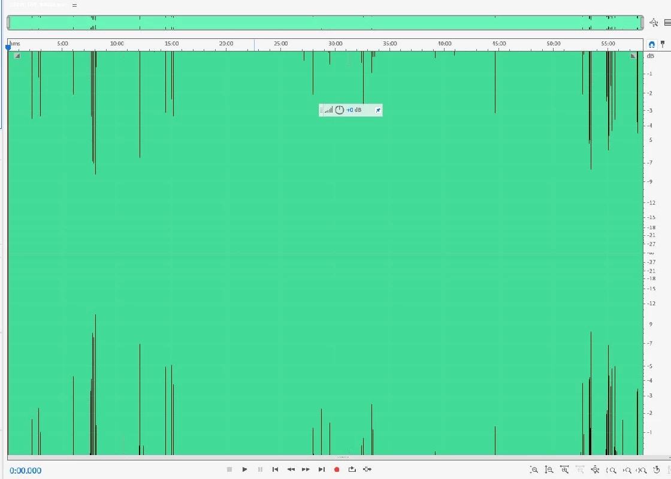671x479 pixels.
Task: Click the Pause transport button
Action: (x=260, y=469)
